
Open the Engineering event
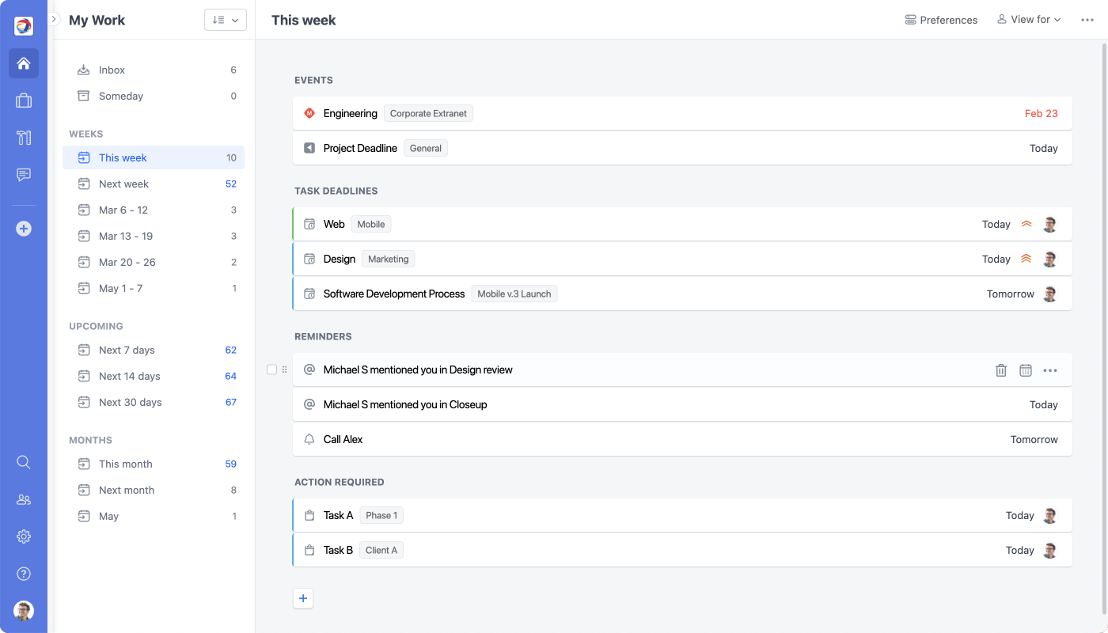tap(682, 113)
